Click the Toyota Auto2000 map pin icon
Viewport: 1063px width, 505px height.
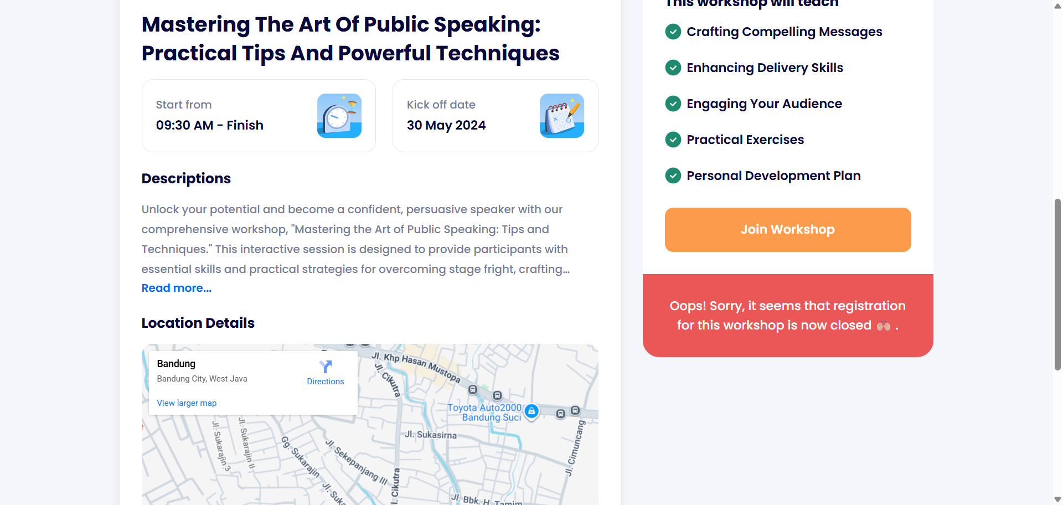tap(531, 411)
